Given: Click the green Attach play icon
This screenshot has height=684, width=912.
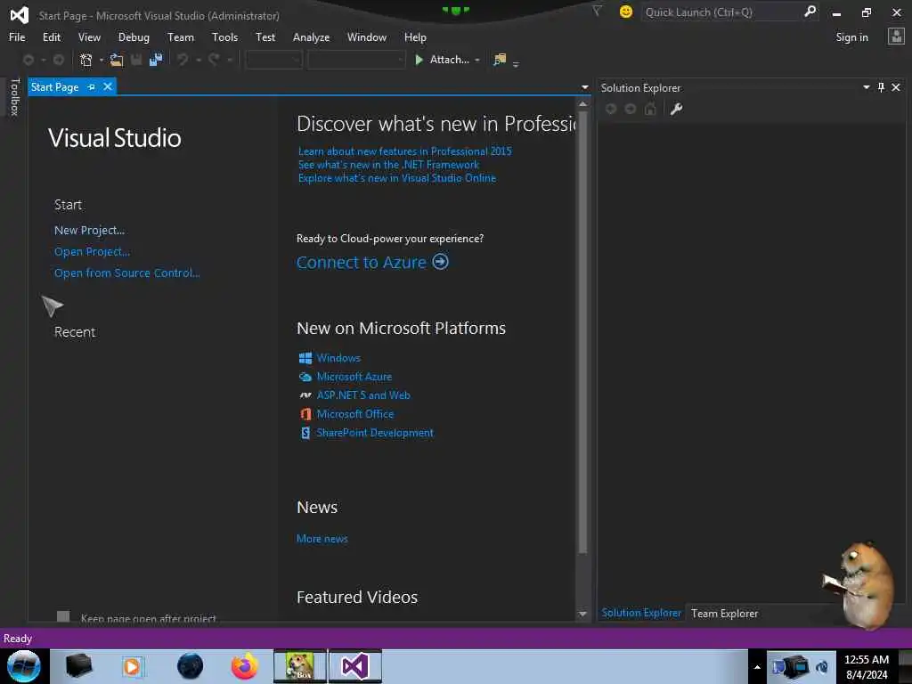Looking at the screenshot, I should coord(419,60).
